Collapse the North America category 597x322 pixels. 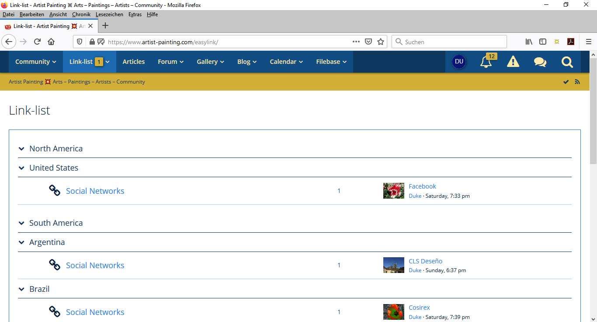click(21, 149)
